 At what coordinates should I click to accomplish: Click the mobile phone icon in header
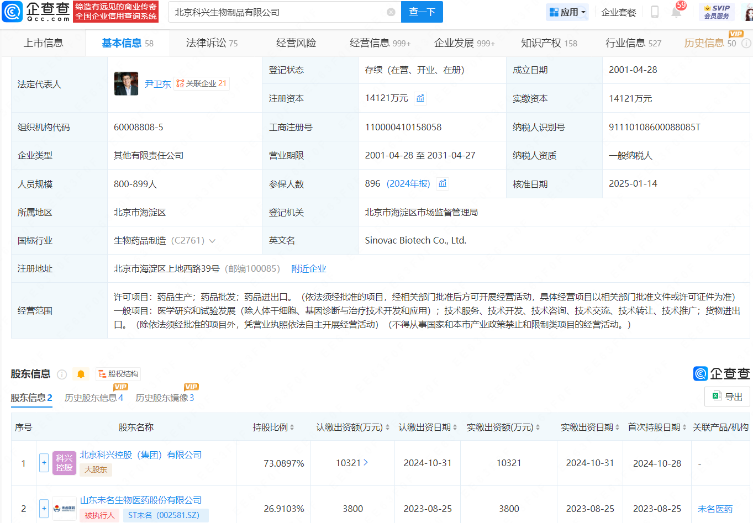point(655,12)
